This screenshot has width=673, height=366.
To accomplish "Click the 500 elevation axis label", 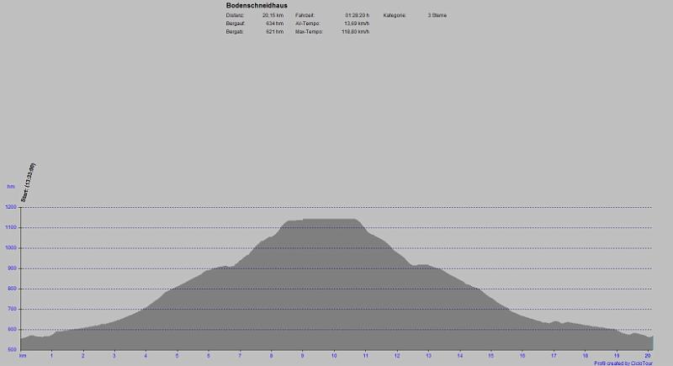I will (x=11, y=350).
